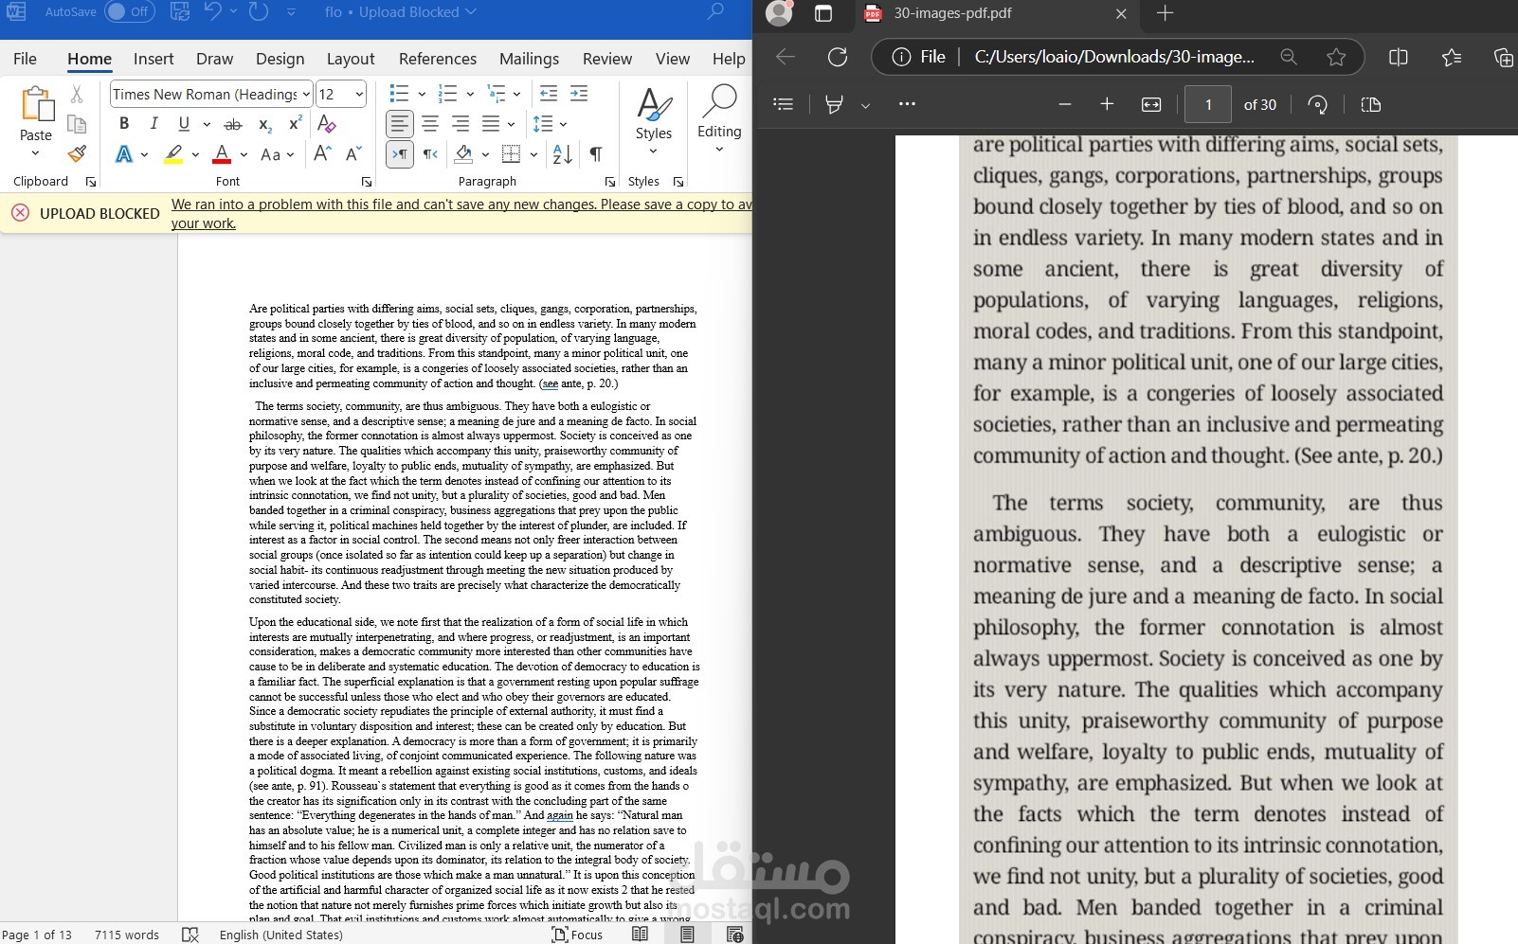Apply Subscript formatting
Image resolution: width=1518 pixels, height=944 pixels.
[265, 124]
